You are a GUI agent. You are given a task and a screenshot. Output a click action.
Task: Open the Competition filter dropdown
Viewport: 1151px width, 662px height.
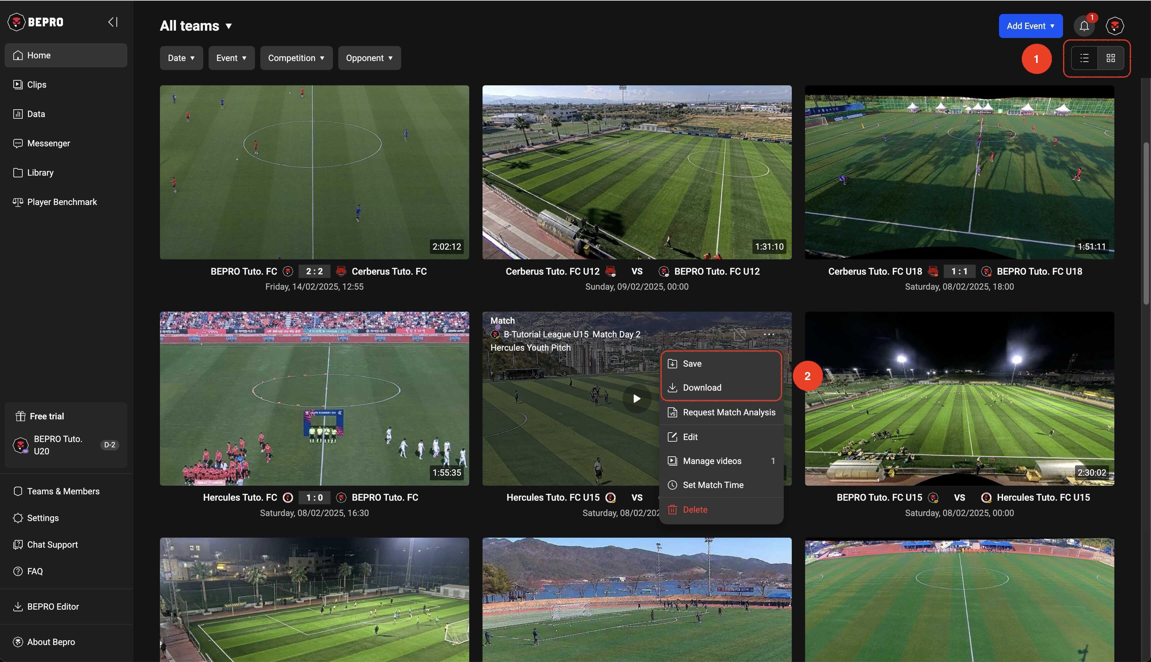point(296,58)
